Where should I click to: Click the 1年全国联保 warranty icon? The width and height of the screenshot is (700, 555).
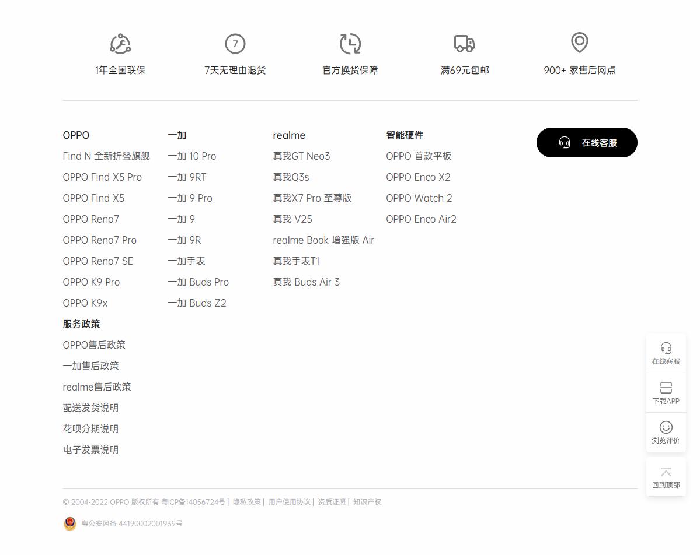pos(120,43)
